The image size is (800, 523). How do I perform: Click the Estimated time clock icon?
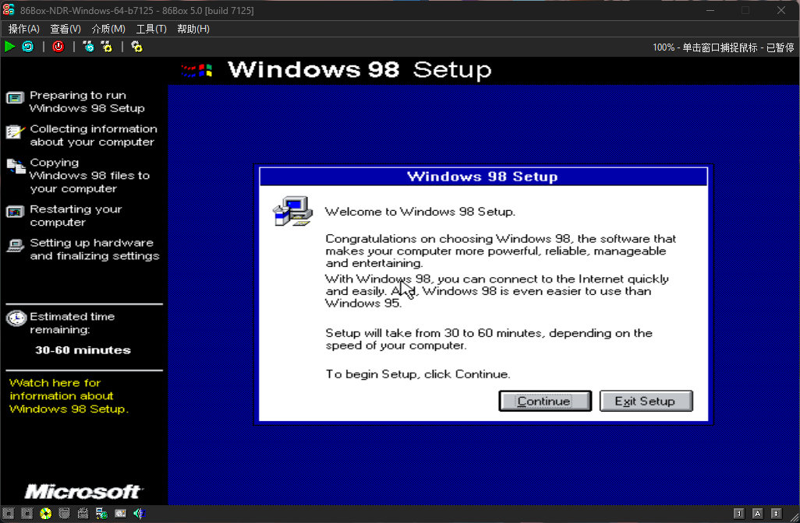point(16,318)
